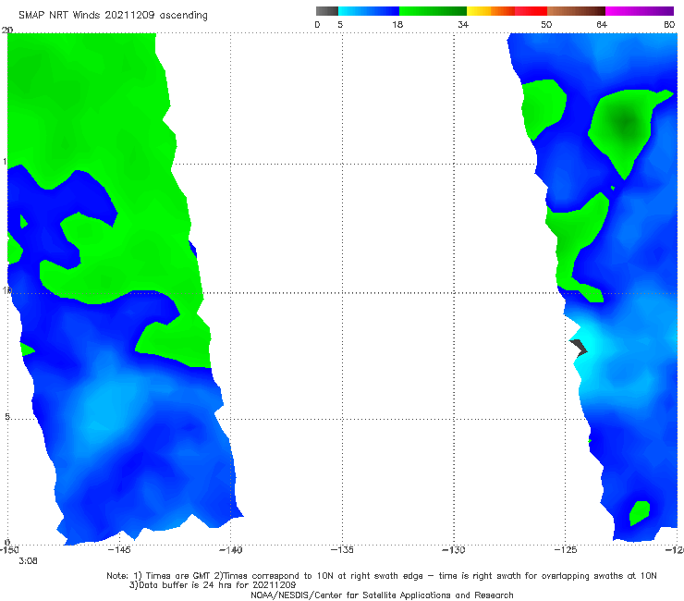The height and width of the screenshot is (601, 684).
Task: Click the note line 'Times are GMT'
Action: pos(179,576)
